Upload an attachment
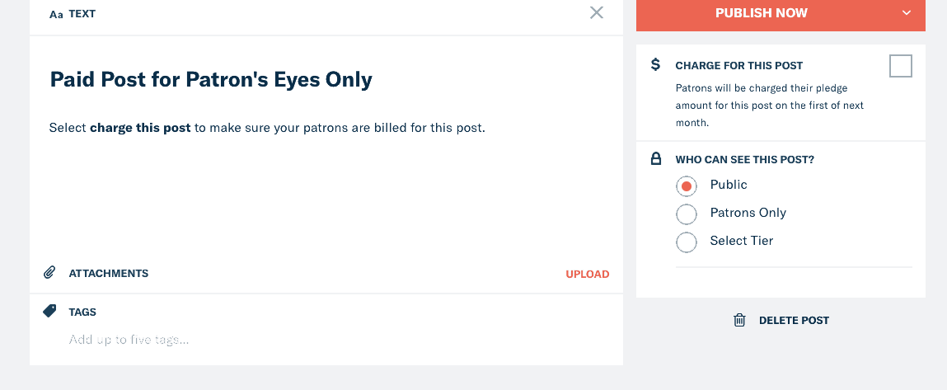This screenshot has width=947, height=390. (587, 274)
